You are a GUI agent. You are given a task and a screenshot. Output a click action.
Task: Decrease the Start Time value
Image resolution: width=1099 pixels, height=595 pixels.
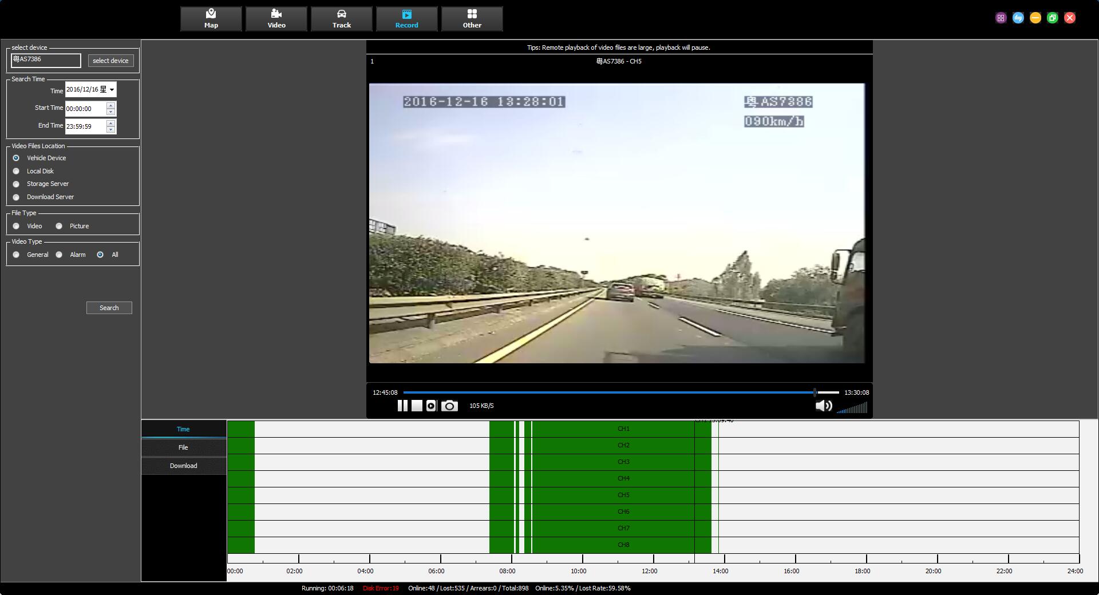click(111, 112)
